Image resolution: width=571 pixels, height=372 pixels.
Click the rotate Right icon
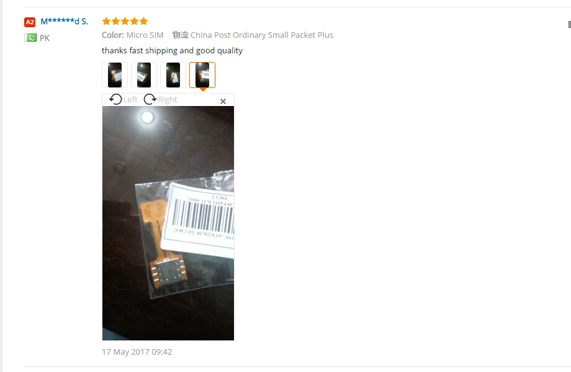(150, 99)
